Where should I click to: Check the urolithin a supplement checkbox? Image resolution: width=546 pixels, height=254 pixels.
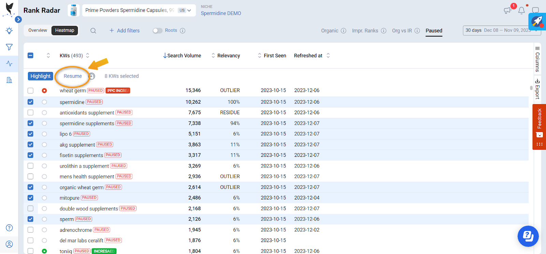[30, 166]
